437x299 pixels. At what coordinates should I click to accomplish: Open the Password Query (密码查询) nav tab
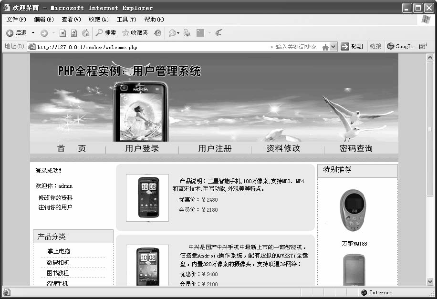[x=356, y=148]
